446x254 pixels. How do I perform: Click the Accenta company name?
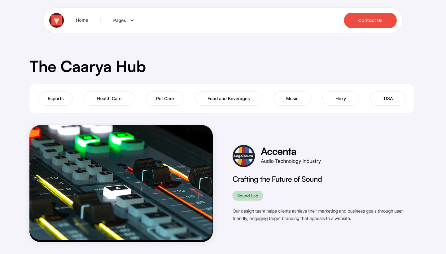tap(278, 151)
